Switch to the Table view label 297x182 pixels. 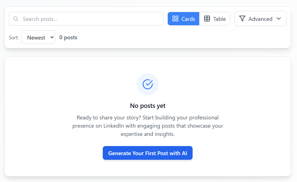pos(220,19)
